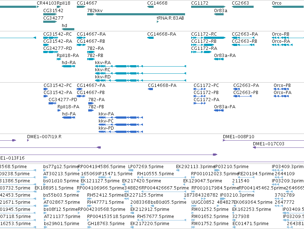This screenshot has height=229, width=304.
Task: Click the CG31542-RC transcript label
Action: tap(58, 34)
